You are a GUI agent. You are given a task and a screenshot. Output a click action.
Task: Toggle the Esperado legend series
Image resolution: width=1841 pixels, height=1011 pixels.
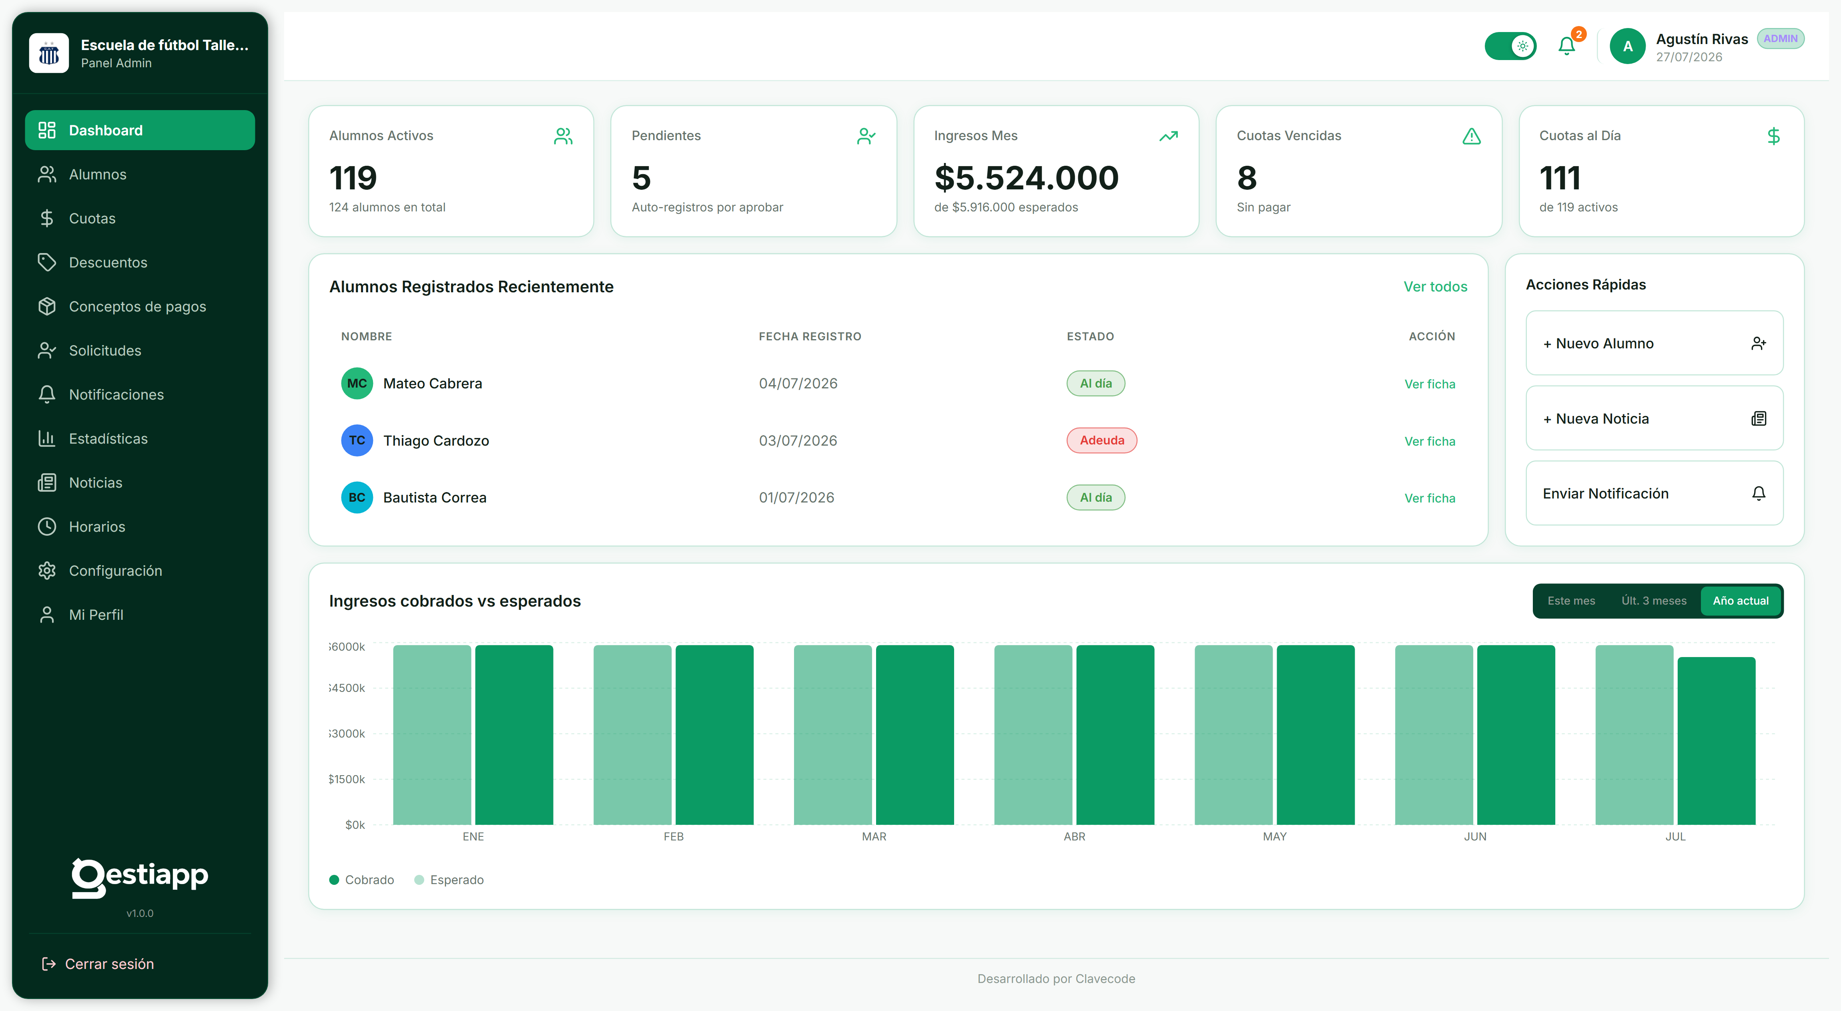click(449, 879)
